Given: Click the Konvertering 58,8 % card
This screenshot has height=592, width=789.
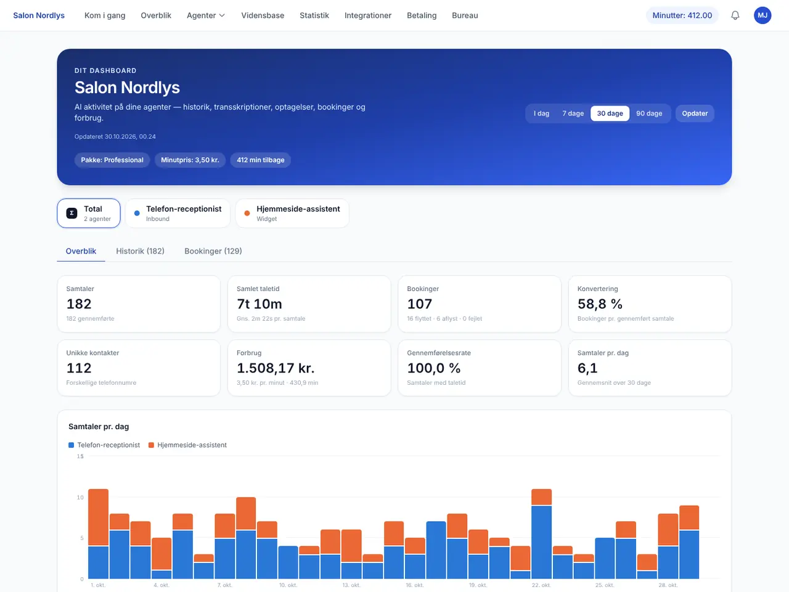Looking at the screenshot, I should click(650, 304).
